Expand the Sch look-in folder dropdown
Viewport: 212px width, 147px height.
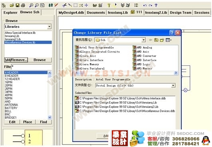pos(143,40)
